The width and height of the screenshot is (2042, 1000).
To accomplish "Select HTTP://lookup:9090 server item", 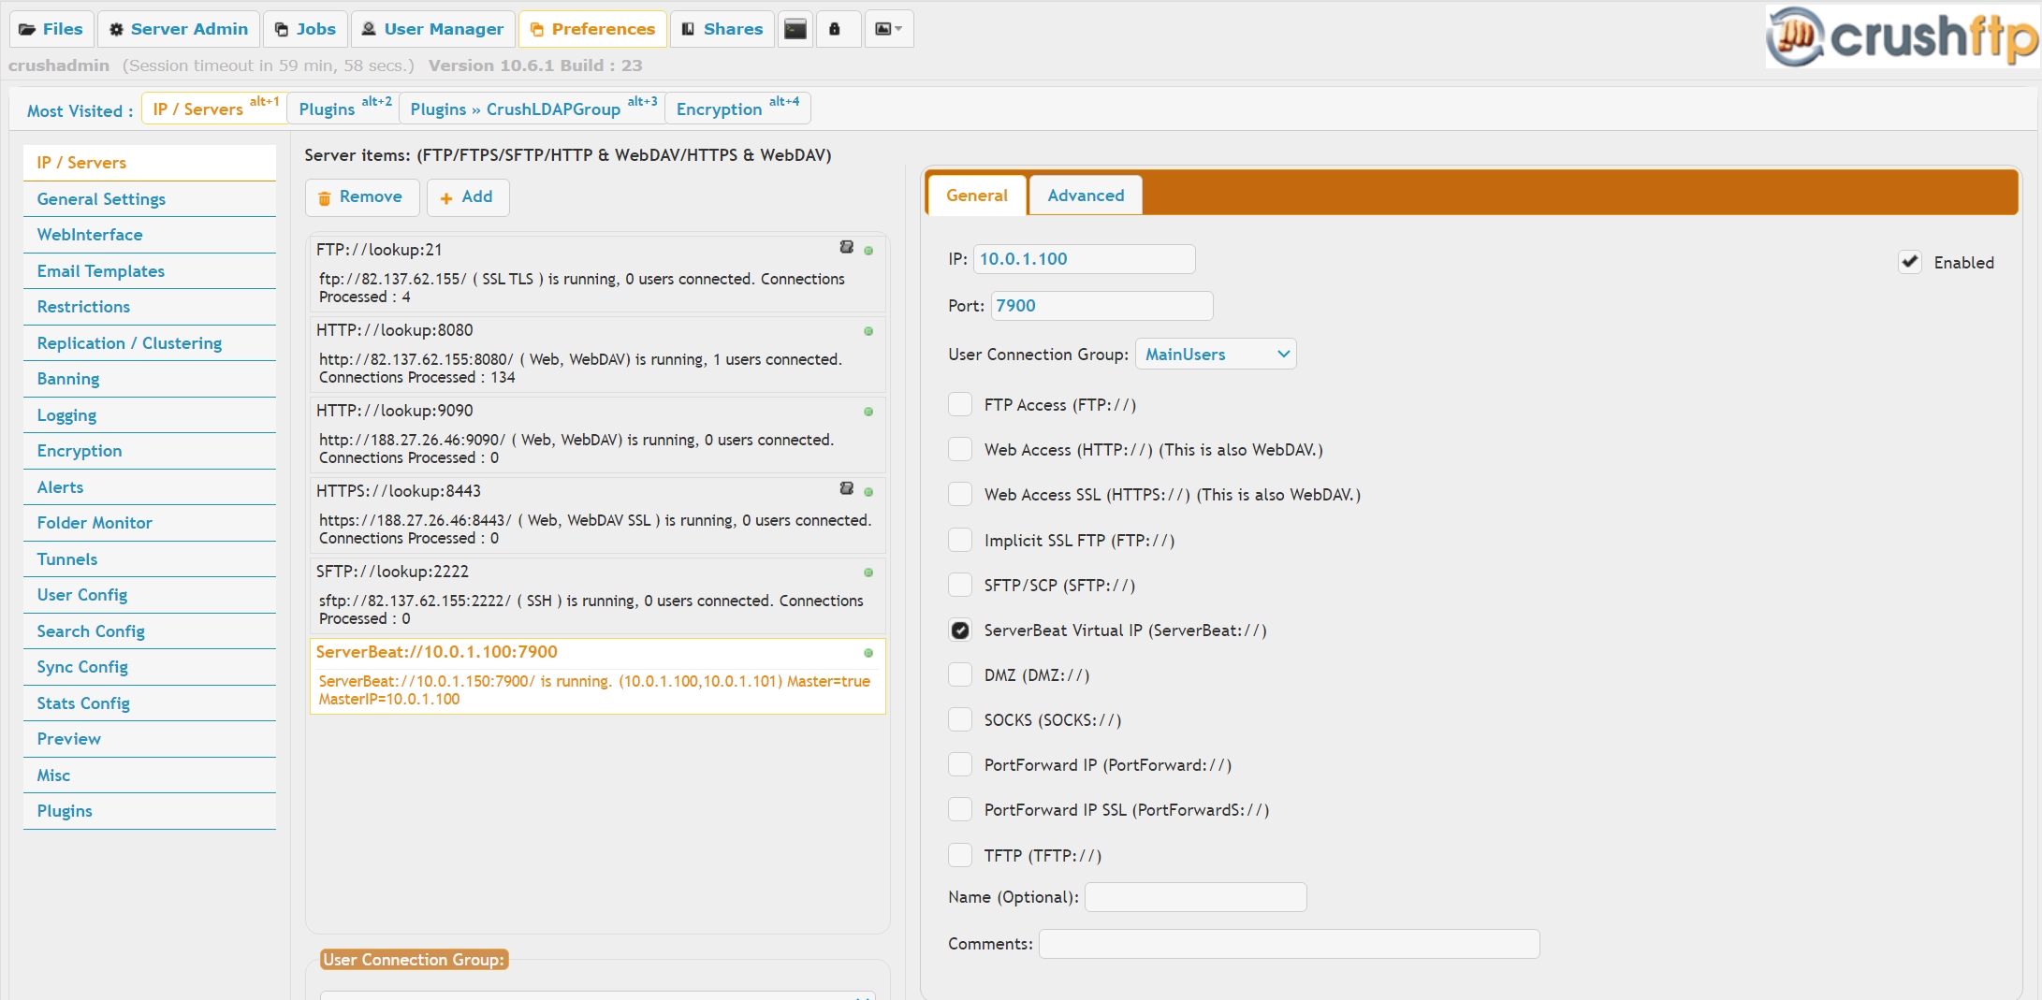I will [x=597, y=433].
